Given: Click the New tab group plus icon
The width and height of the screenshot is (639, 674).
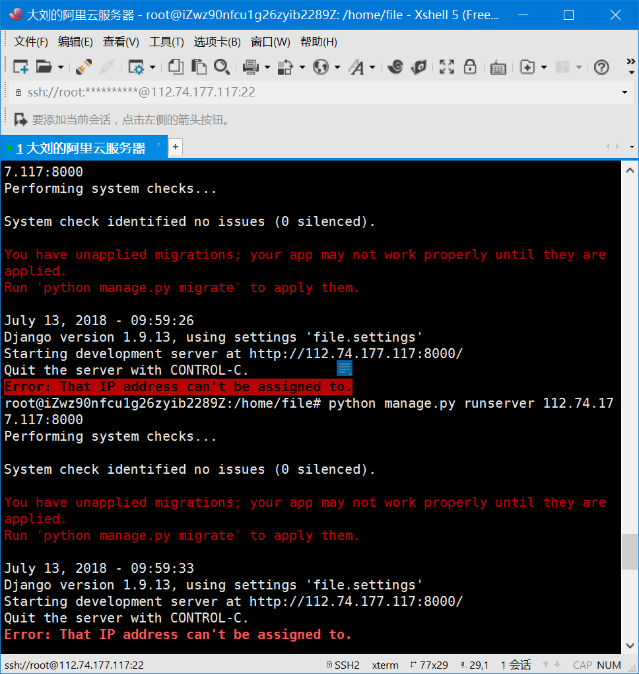Looking at the screenshot, I should click(x=527, y=67).
